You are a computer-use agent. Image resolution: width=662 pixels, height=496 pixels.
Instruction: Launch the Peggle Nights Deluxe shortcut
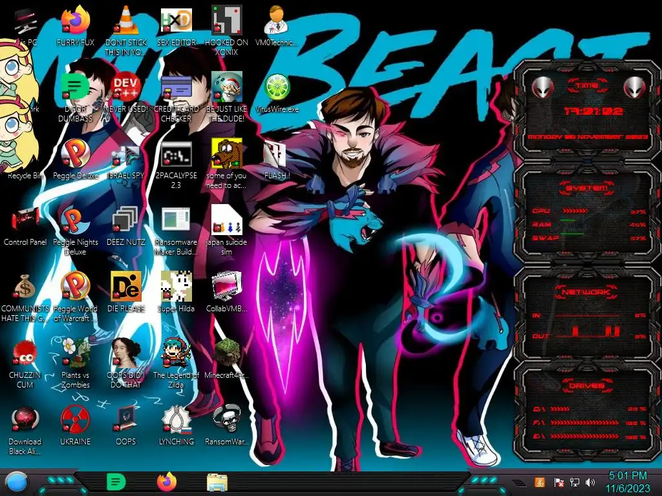click(75, 220)
